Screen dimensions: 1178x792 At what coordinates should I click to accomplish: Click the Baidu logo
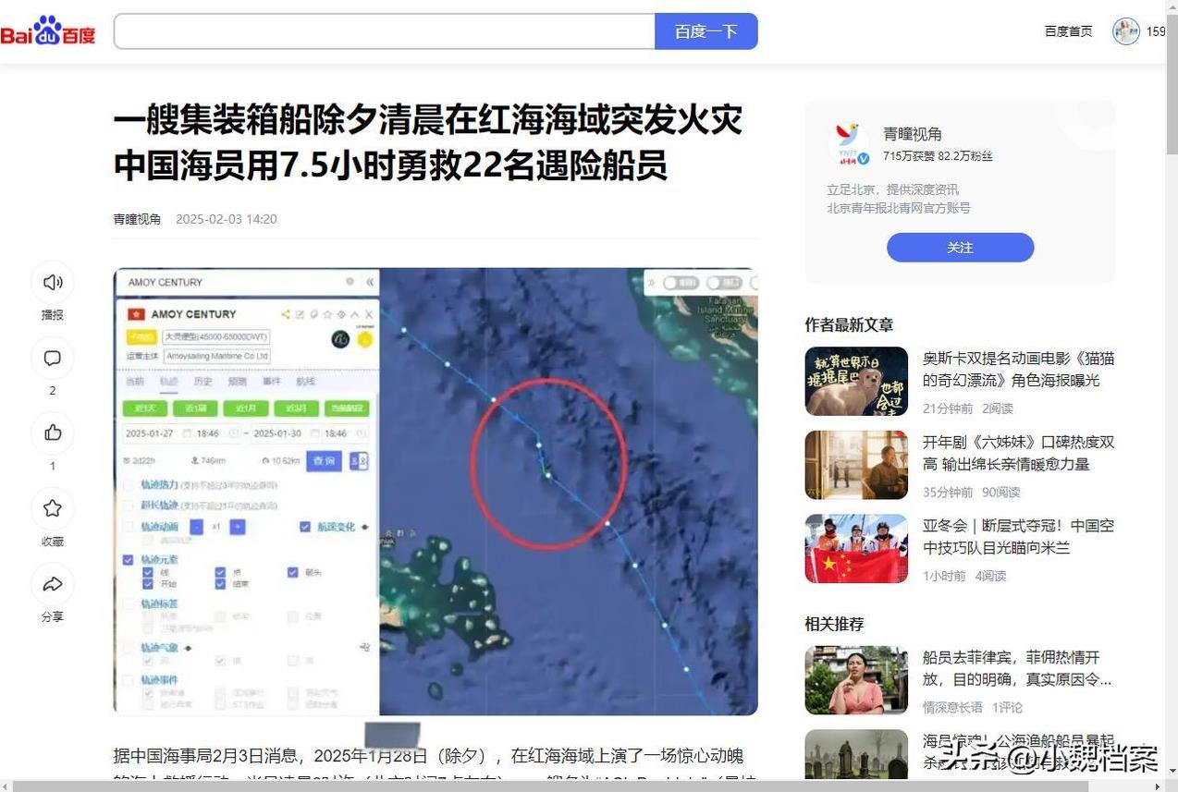click(x=48, y=31)
